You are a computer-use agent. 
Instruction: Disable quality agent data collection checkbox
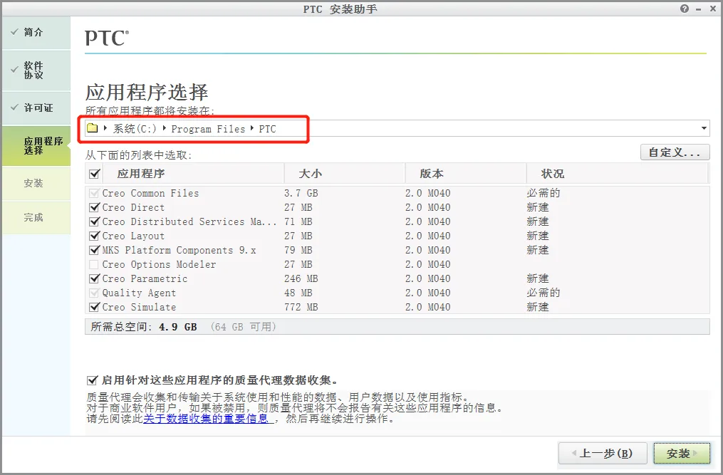pyautogui.click(x=92, y=380)
